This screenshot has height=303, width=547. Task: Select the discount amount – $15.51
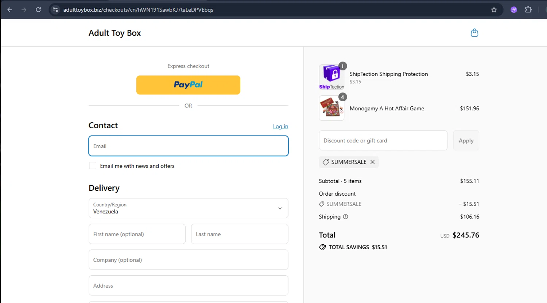pos(469,204)
